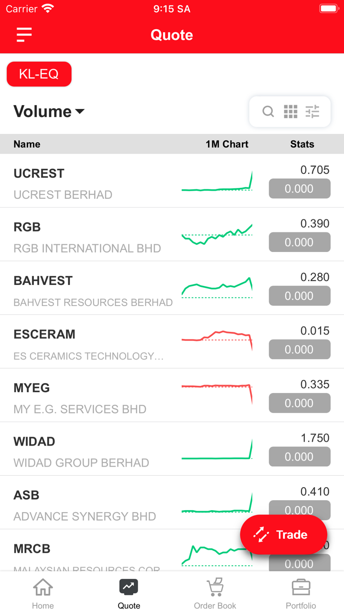The width and height of the screenshot is (344, 612).
Task: Open the ESCERAM stock row
Action: tap(86, 342)
